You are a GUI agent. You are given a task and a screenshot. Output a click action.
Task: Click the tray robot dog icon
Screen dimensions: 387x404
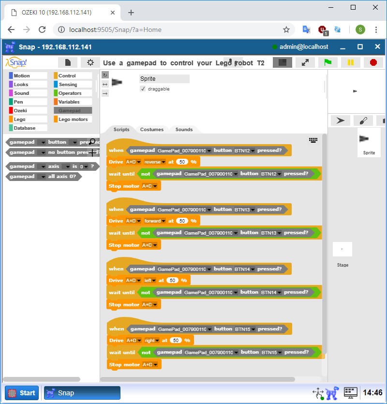pos(332,393)
